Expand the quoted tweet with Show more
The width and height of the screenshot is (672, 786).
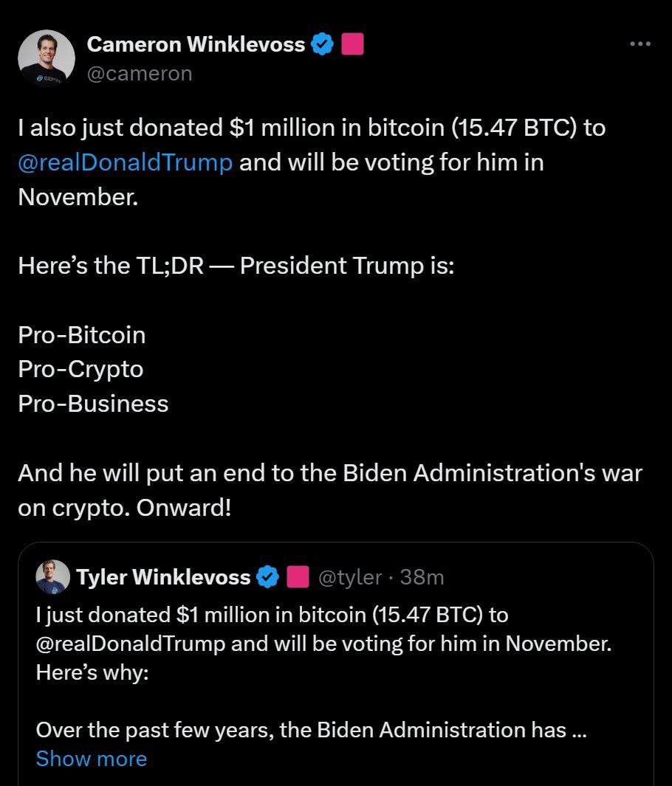(91, 759)
